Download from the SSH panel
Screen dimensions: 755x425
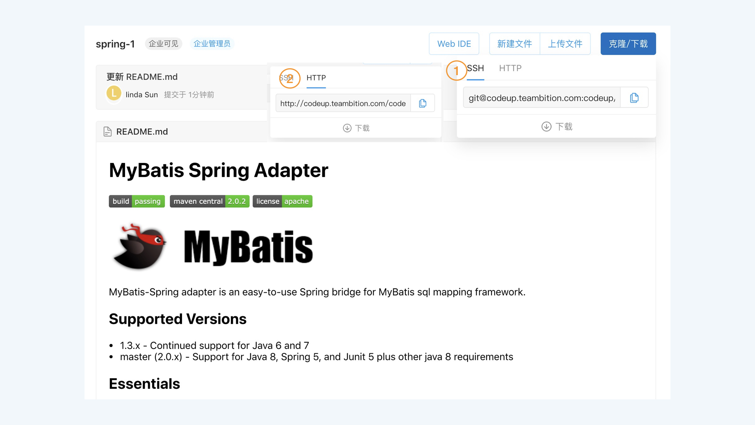click(x=557, y=126)
